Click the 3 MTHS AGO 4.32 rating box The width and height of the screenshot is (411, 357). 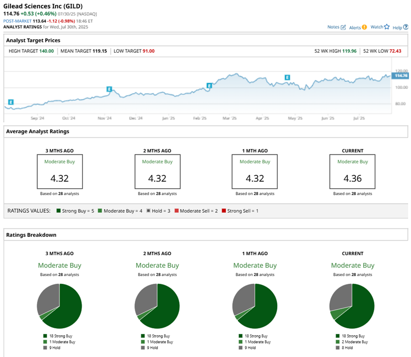point(60,171)
